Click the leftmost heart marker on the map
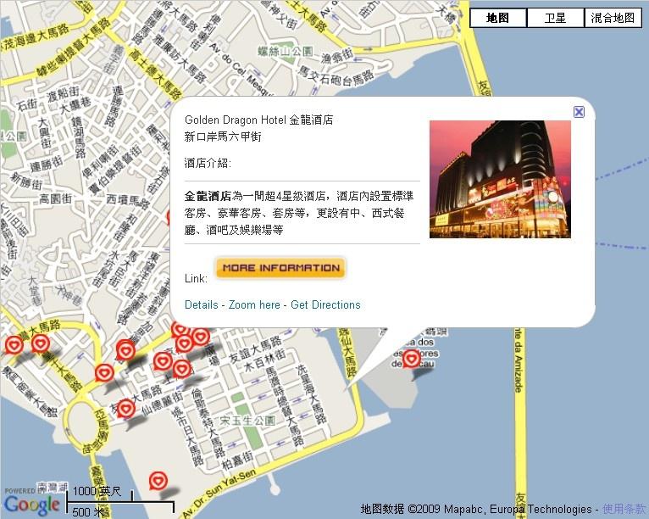Viewport: 649px width, 519px height. 14,344
